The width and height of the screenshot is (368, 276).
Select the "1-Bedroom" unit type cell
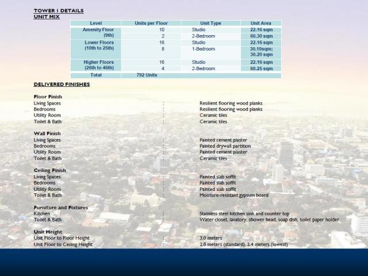tap(204, 49)
